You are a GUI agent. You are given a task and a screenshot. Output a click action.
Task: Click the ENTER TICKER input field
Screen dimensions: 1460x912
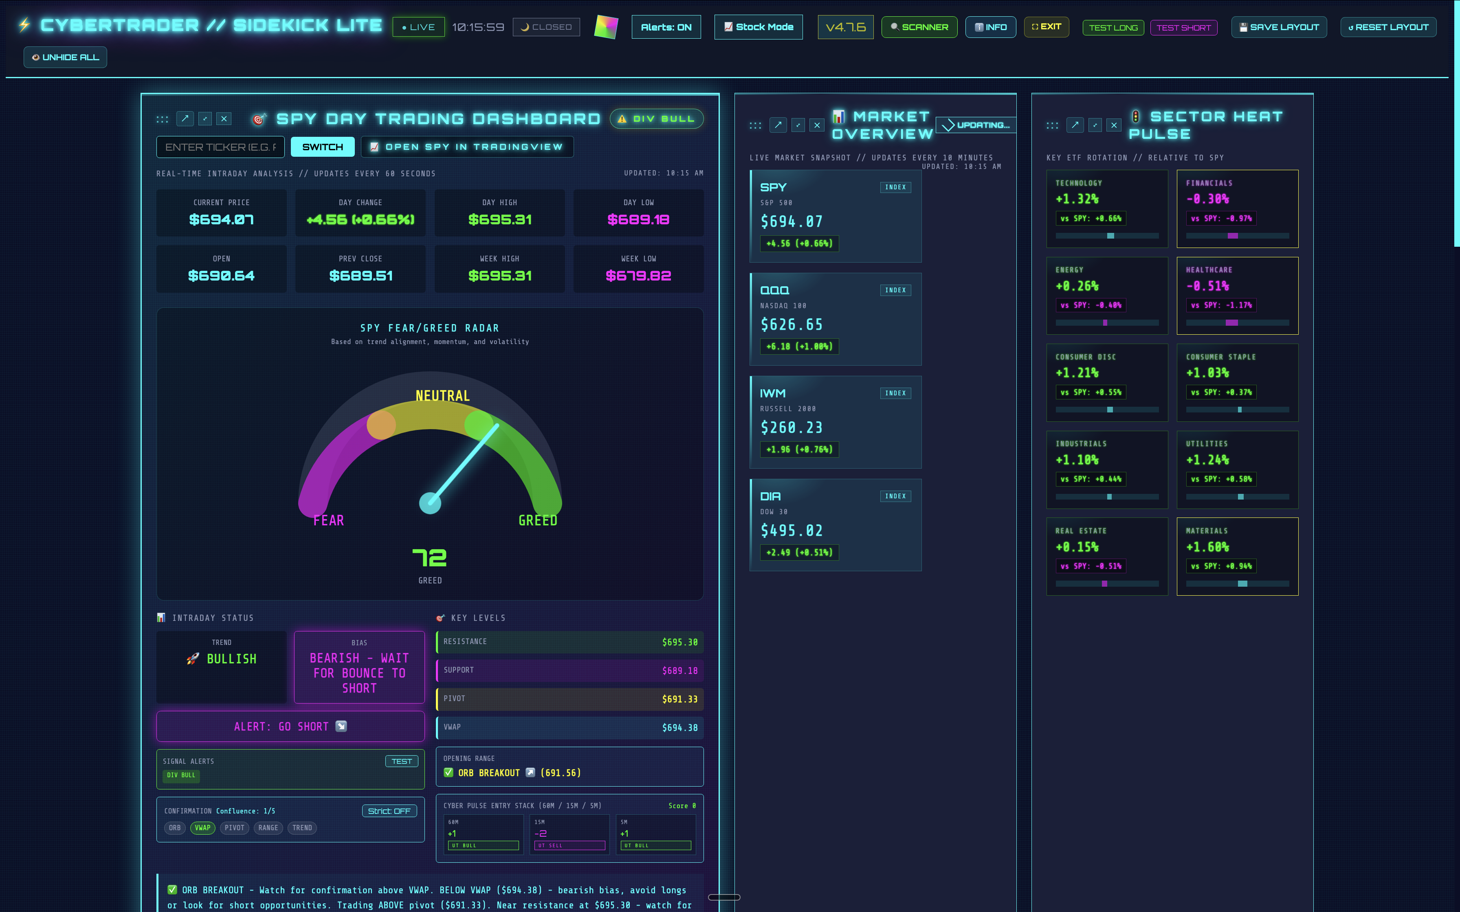coord(220,147)
